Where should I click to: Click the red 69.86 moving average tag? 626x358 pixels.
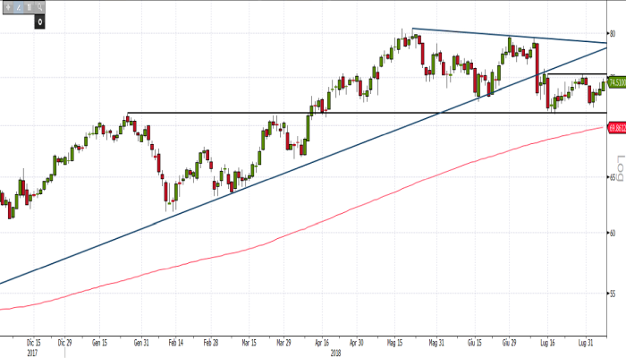(x=615, y=128)
